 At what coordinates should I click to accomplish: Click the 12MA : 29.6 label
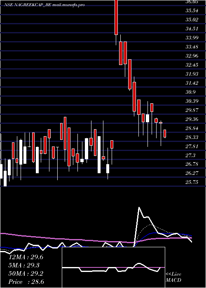(x=26, y=257)
